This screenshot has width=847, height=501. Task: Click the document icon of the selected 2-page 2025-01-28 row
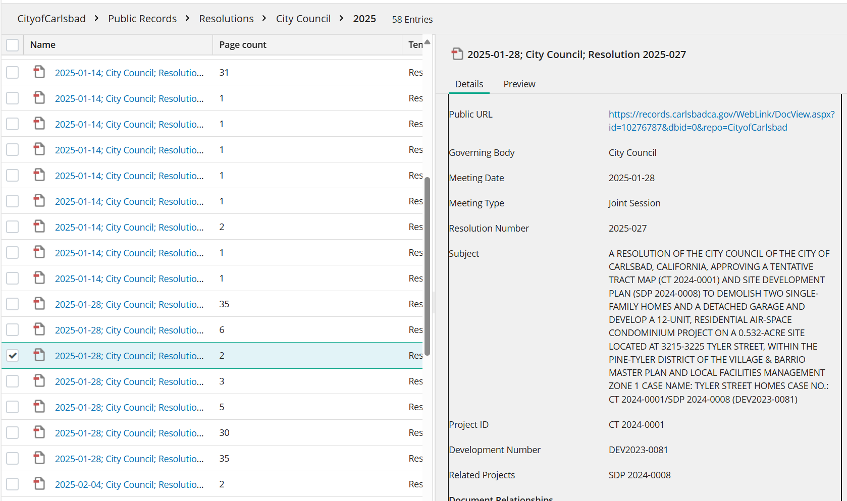click(x=39, y=355)
